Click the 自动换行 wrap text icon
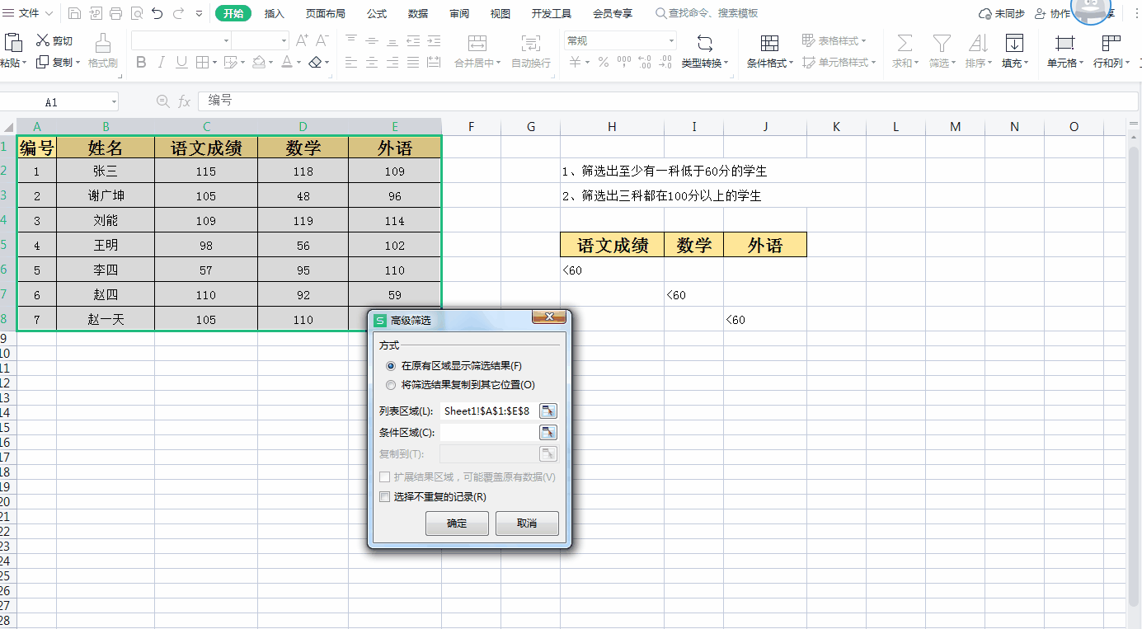This screenshot has height=629, width=1142. click(x=531, y=43)
